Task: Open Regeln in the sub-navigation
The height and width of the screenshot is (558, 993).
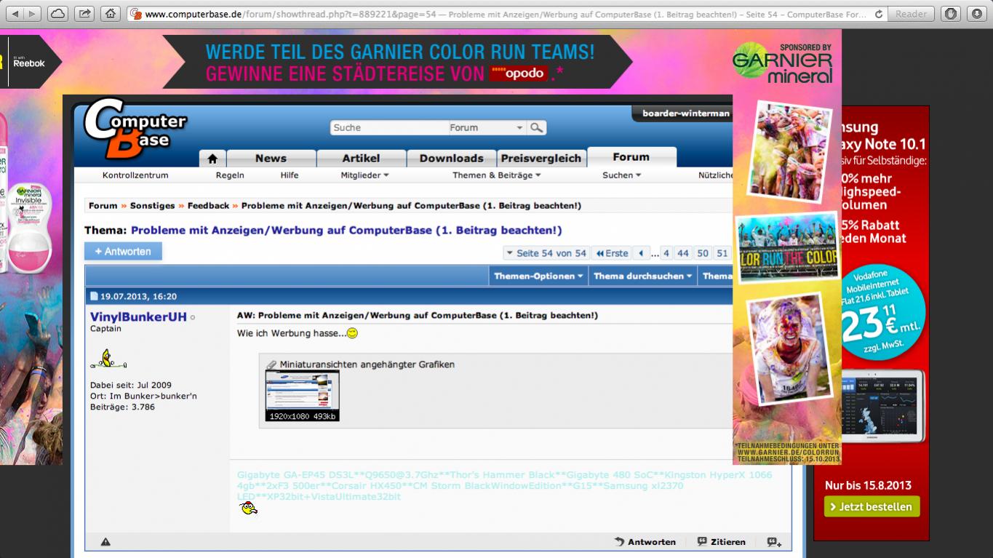Action: [x=230, y=175]
